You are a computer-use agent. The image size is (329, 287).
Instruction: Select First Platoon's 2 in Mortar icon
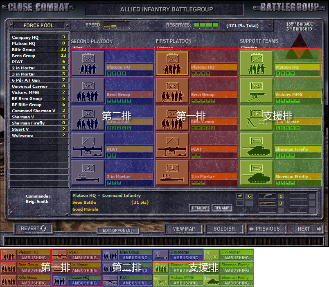point(172,173)
